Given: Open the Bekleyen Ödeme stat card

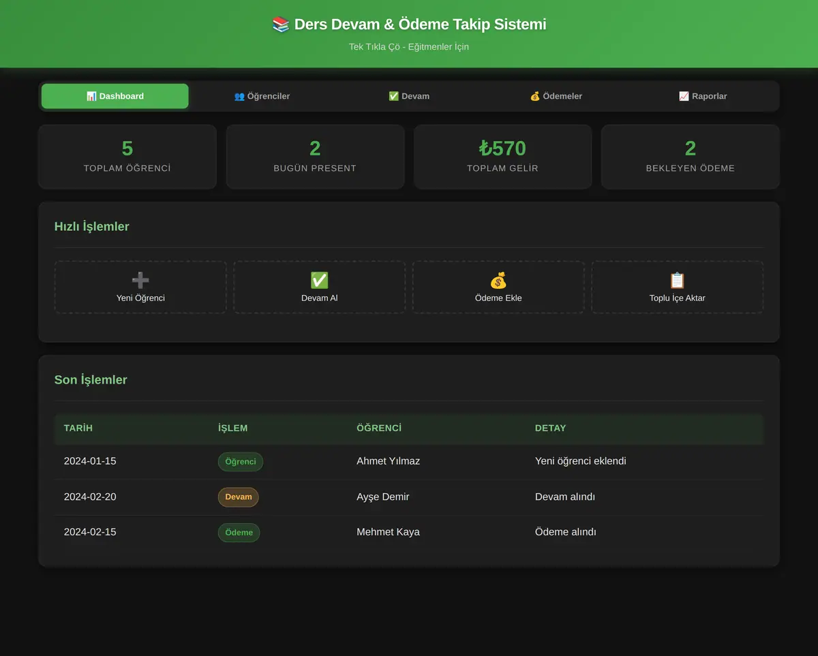Looking at the screenshot, I should click(x=691, y=157).
